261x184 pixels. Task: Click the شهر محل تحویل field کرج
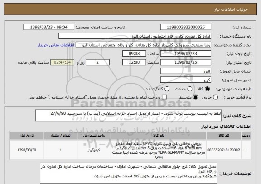pyautogui.click(x=186, y=80)
